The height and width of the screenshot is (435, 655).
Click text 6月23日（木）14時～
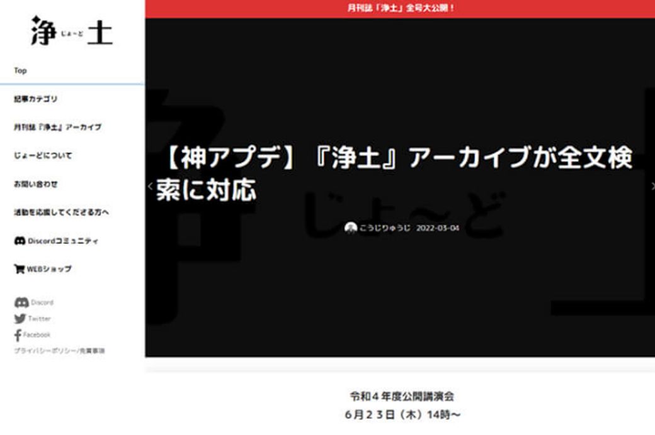coord(402,414)
